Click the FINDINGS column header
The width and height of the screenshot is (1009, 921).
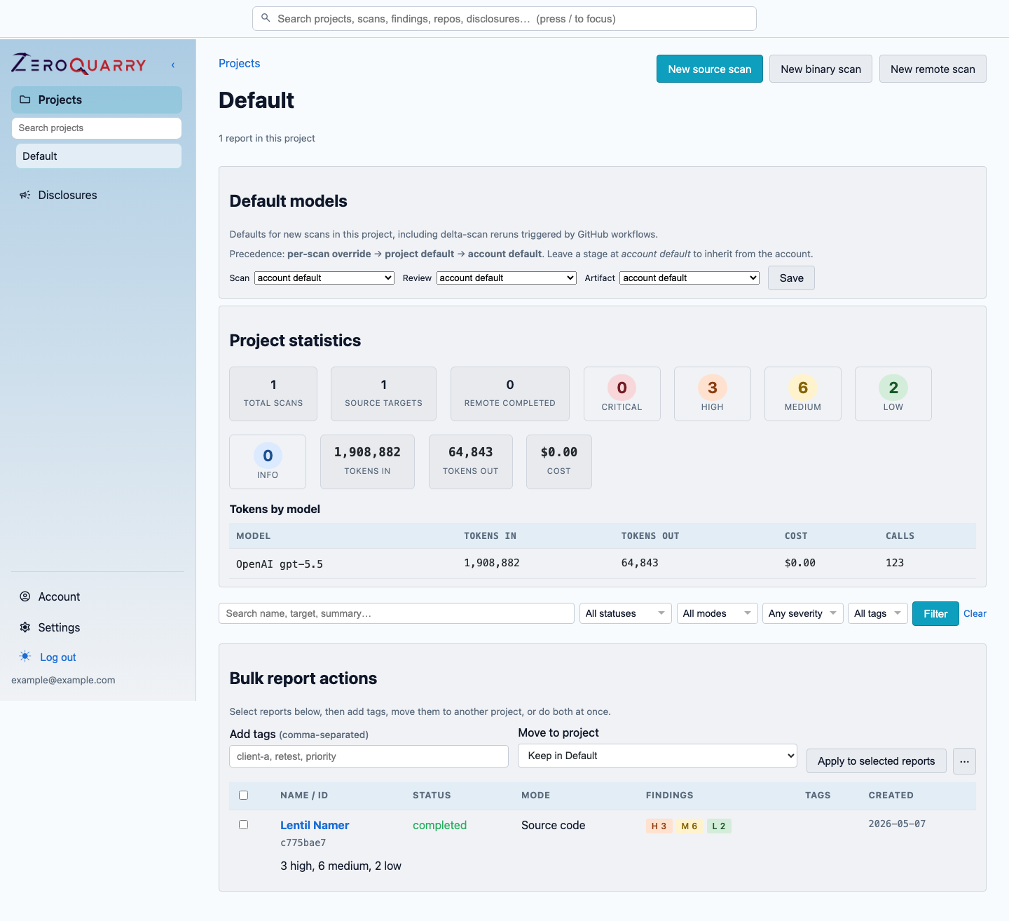[x=669, y=795]
